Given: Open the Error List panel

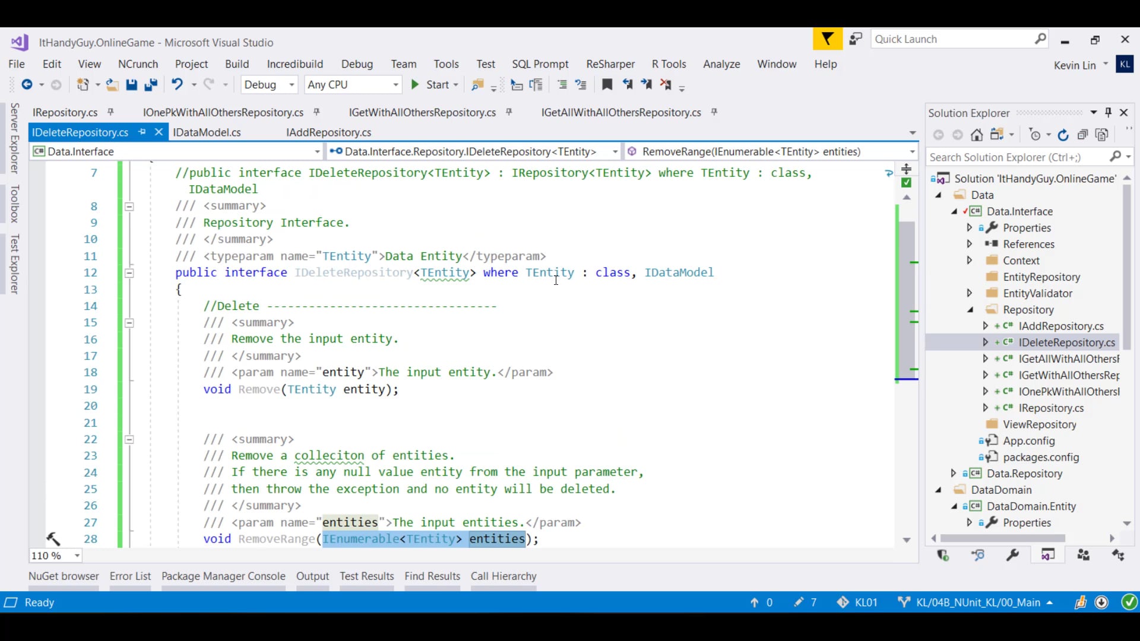Looking at the screenshot, I should tap(130, 576).
